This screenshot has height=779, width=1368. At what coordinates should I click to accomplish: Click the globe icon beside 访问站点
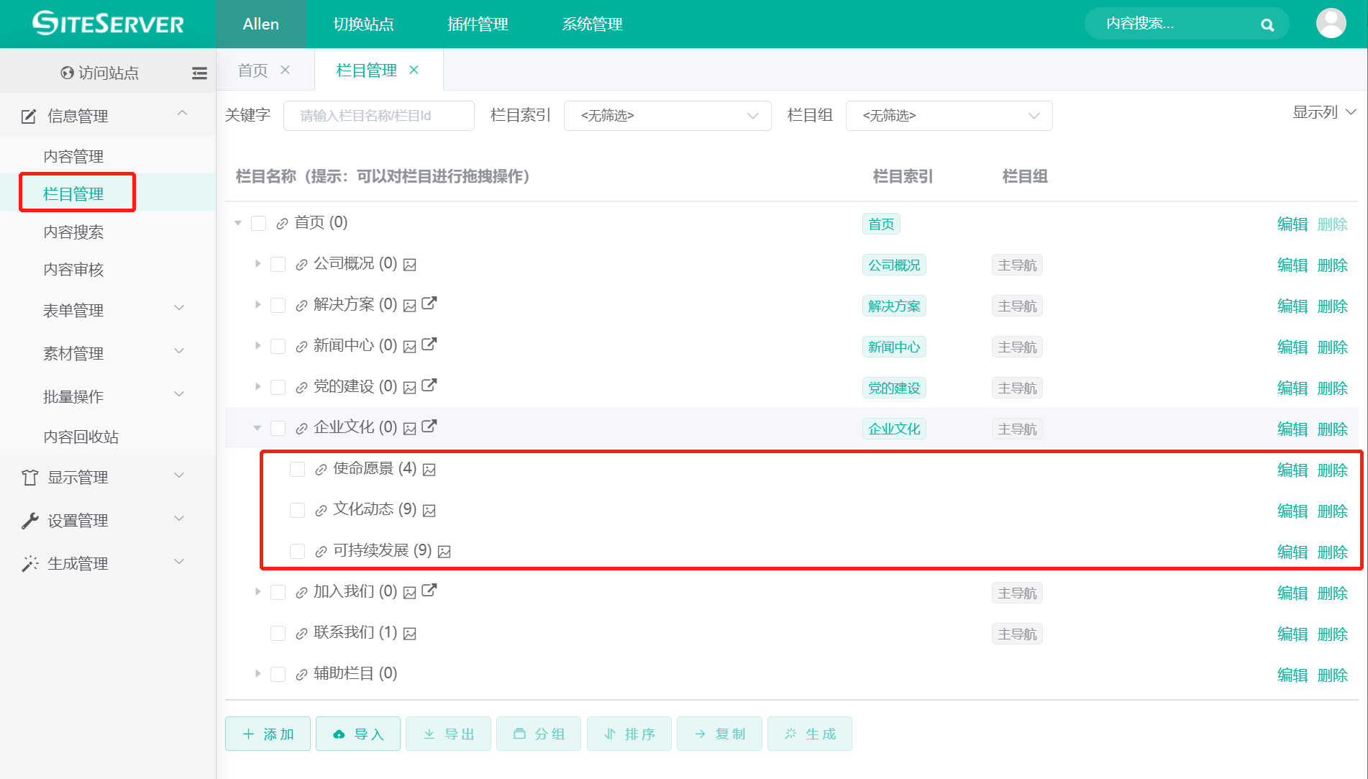(x=66, y=72)
